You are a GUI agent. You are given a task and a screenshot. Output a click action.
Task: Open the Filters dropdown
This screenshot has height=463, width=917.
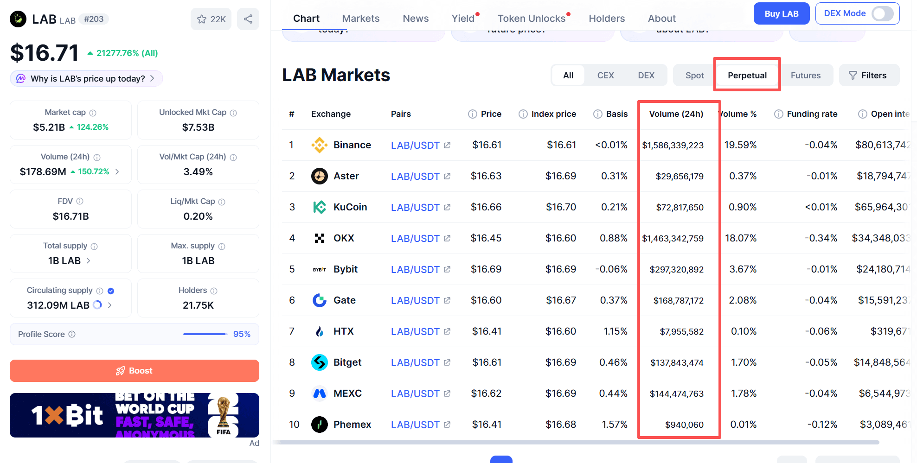tap(869, 75)
